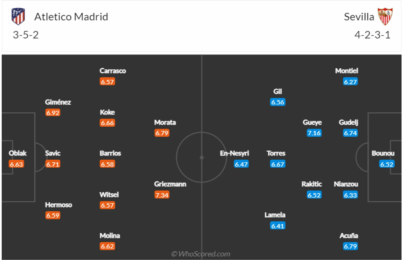Select Griezmann's 7.34 rating badge
Image resolution: width=403 pixels, height=260 pixels.
coord(162,195)
